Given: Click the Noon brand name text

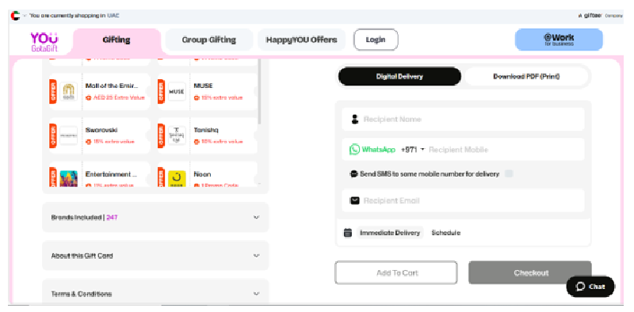Looking at the screenshot, I should 202,174.
